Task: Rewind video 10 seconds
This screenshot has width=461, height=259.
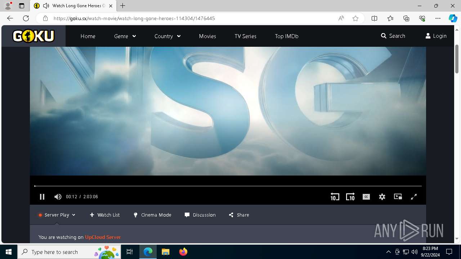Action: click(x=335, y=197)
